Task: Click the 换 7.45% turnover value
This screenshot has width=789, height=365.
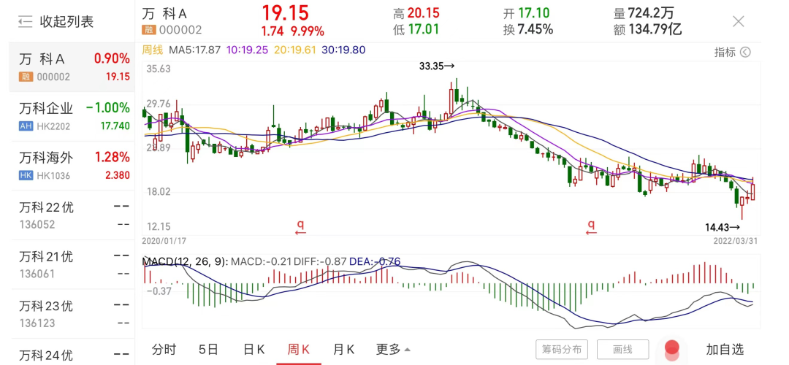Action: point(528,30)
